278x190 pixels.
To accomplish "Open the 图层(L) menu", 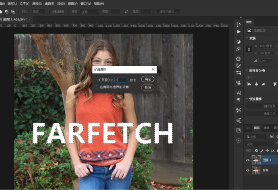I will click(12, 4).
